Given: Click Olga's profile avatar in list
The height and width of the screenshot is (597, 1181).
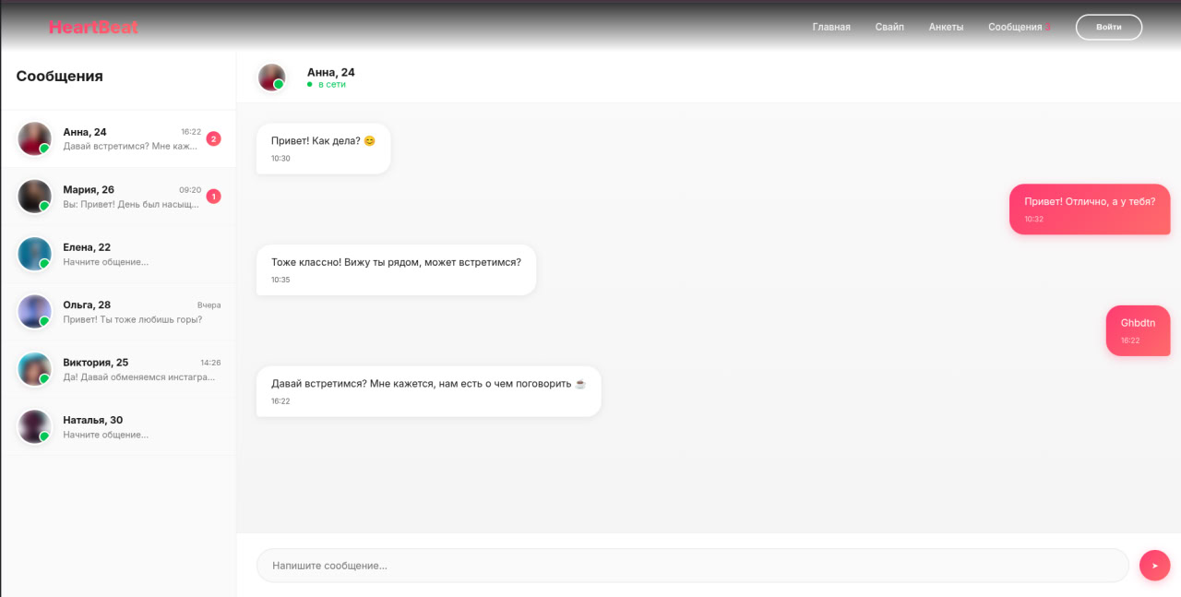Looking at the screenshot, I should pyautogui.click(x=35, y=311).
